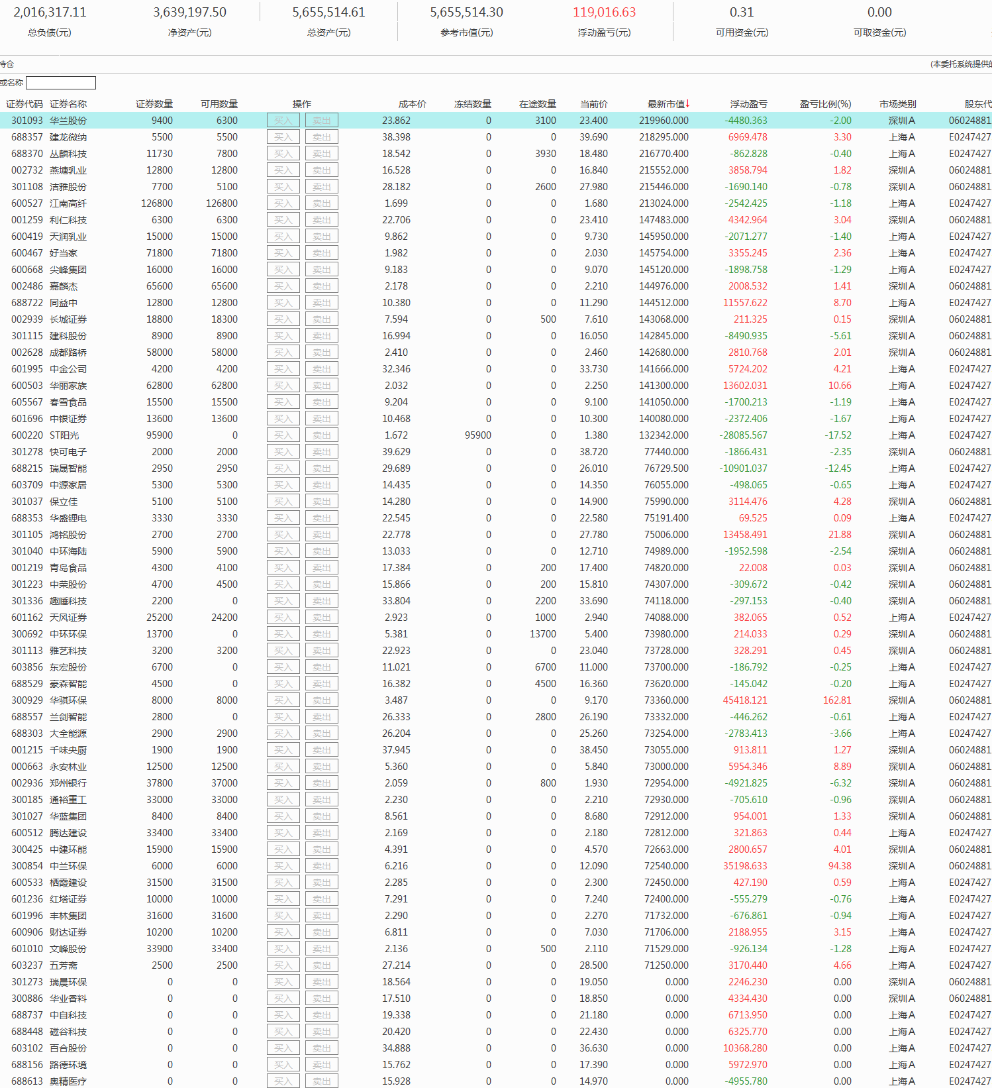Select the 同益中 holding row by name

coord(64,303)
